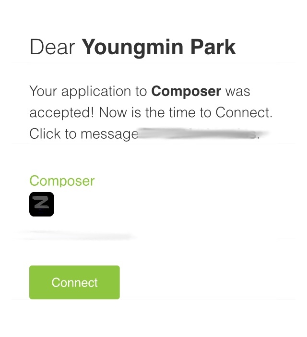Click the word 'Park' in the heading
This screenshot has height=337, width=307.
point(213,47)
